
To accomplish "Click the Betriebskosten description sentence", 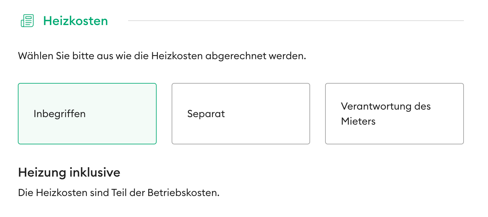I will (119, 193).
